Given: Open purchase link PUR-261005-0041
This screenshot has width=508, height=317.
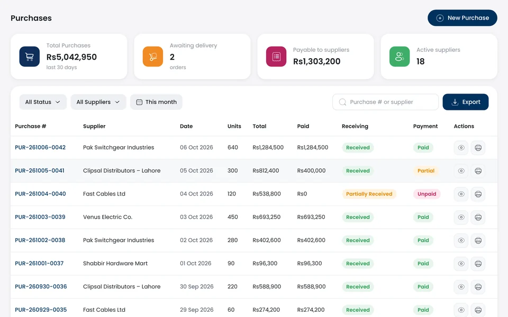Looking at the screenshot, I should [40, 171].
